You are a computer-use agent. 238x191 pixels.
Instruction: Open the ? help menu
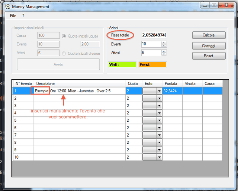pos(23,16)
